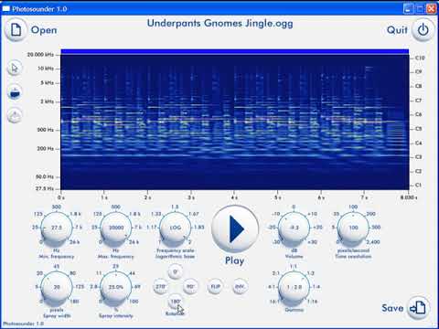Click the 'C1' note label
The width and height of the screenshot is (439, 329).
(419, 186)
